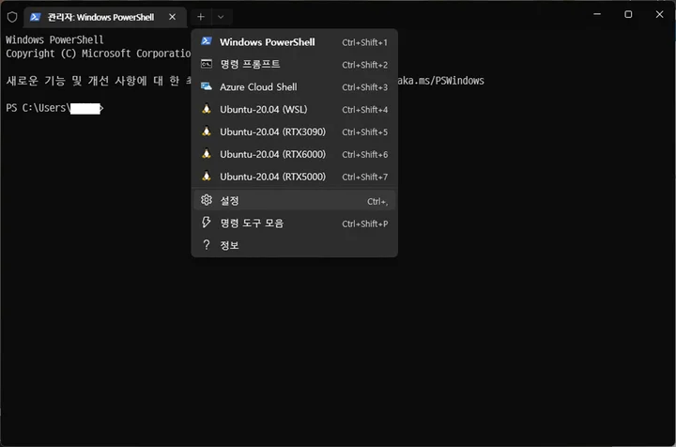
Task: Click the Azure Cloud Shell icon
Action: (207, 86)
